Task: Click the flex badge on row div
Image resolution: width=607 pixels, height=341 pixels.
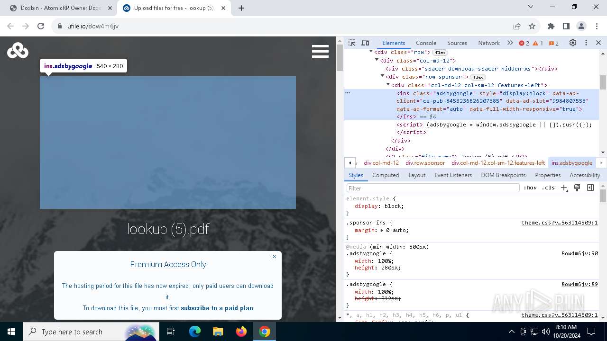Action: [x=441, y=53]
